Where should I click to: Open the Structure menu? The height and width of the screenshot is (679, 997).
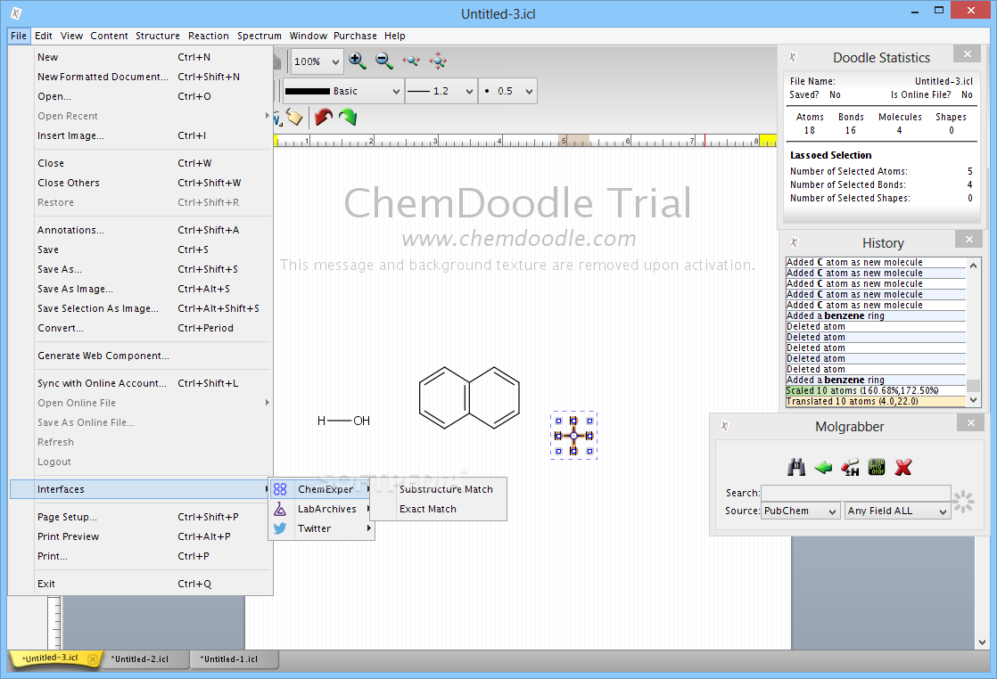tap(157, 36)
